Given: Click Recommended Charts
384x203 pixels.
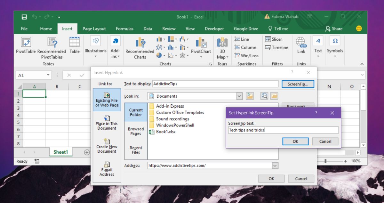Looking at the screenshot, I should pyautogui.click(x=140, y=48).
